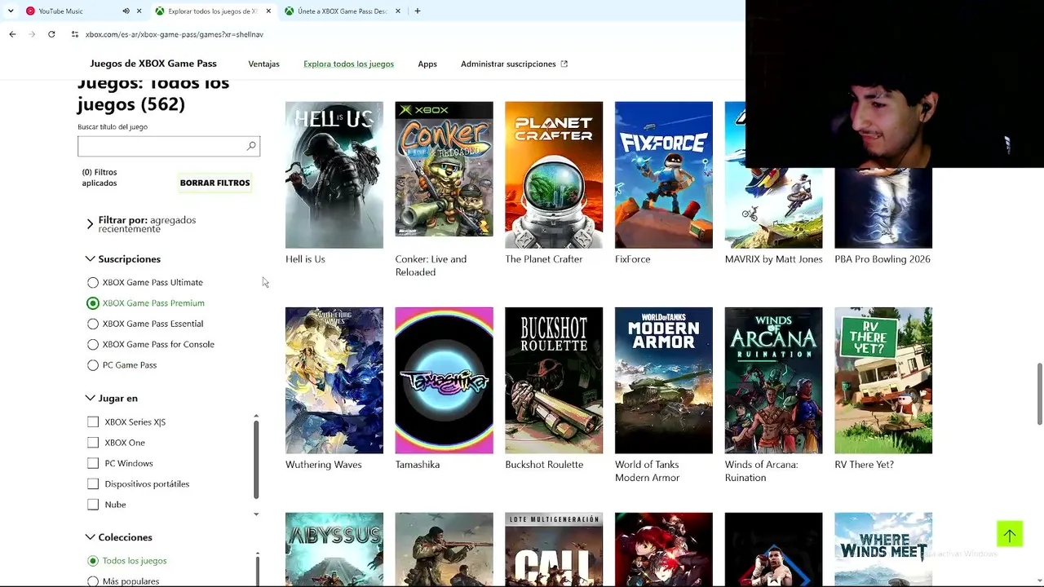
Task: Open the FixForce cover art
Action: [664, 175]
